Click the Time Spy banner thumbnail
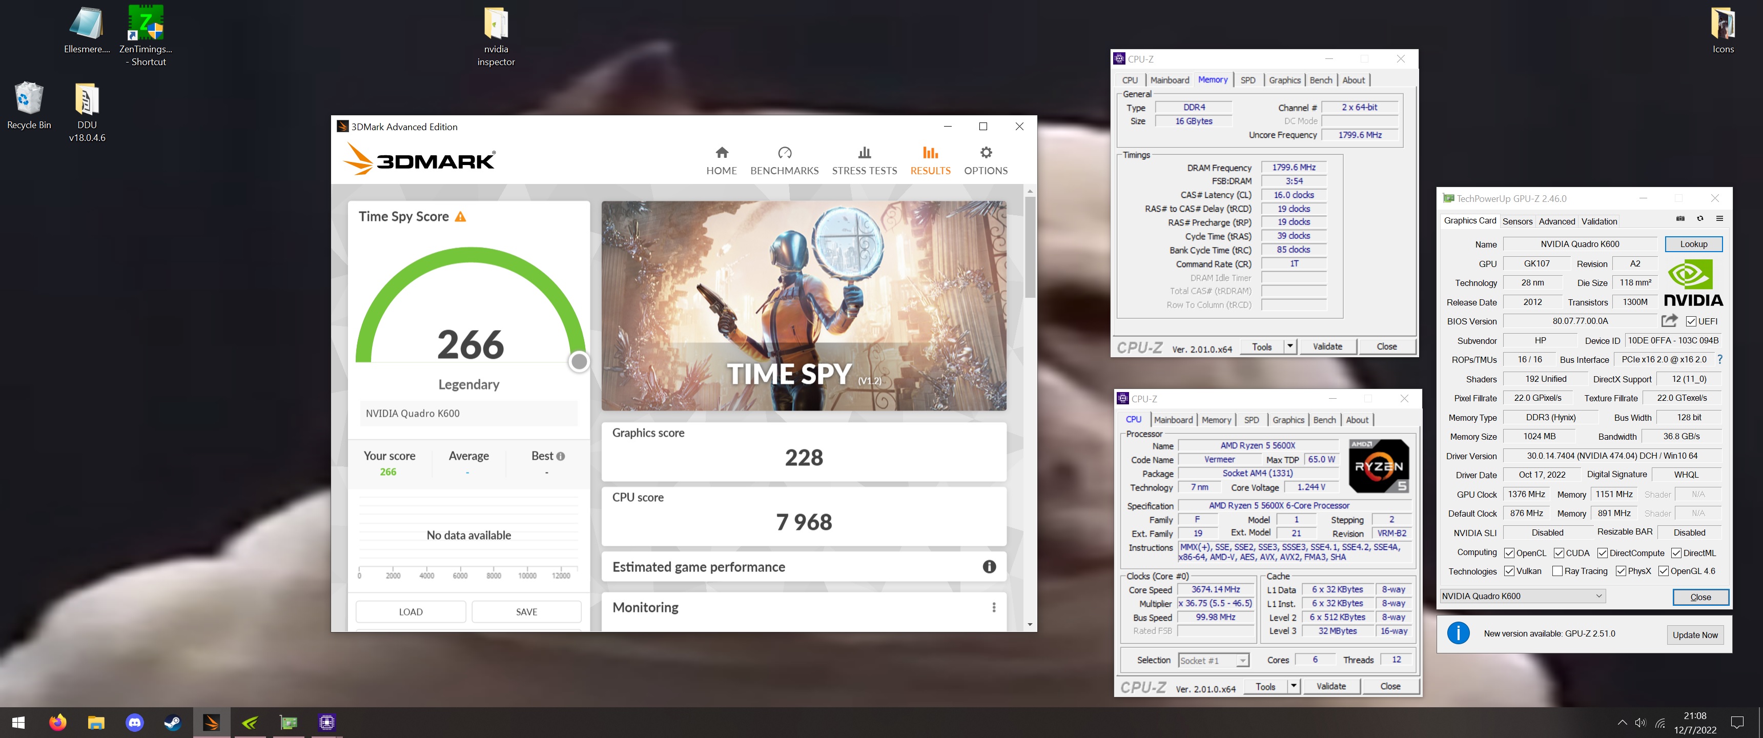Viewport: 1763px width, 738px height. [x=804, y=306]
